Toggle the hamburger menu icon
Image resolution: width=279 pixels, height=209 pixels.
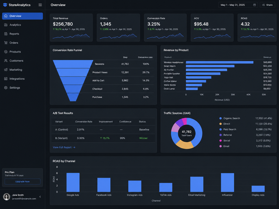pos(40,5)
